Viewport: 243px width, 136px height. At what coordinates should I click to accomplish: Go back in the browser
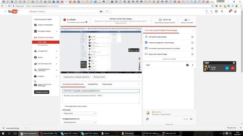coord(2,6)
